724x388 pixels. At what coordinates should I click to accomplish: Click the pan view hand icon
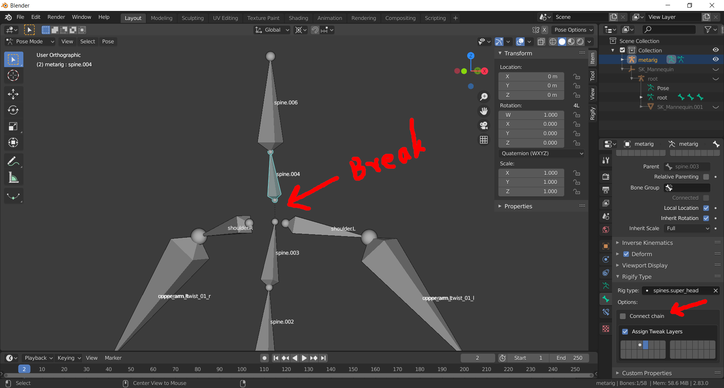pyautogui.click(x=484, y=111)
